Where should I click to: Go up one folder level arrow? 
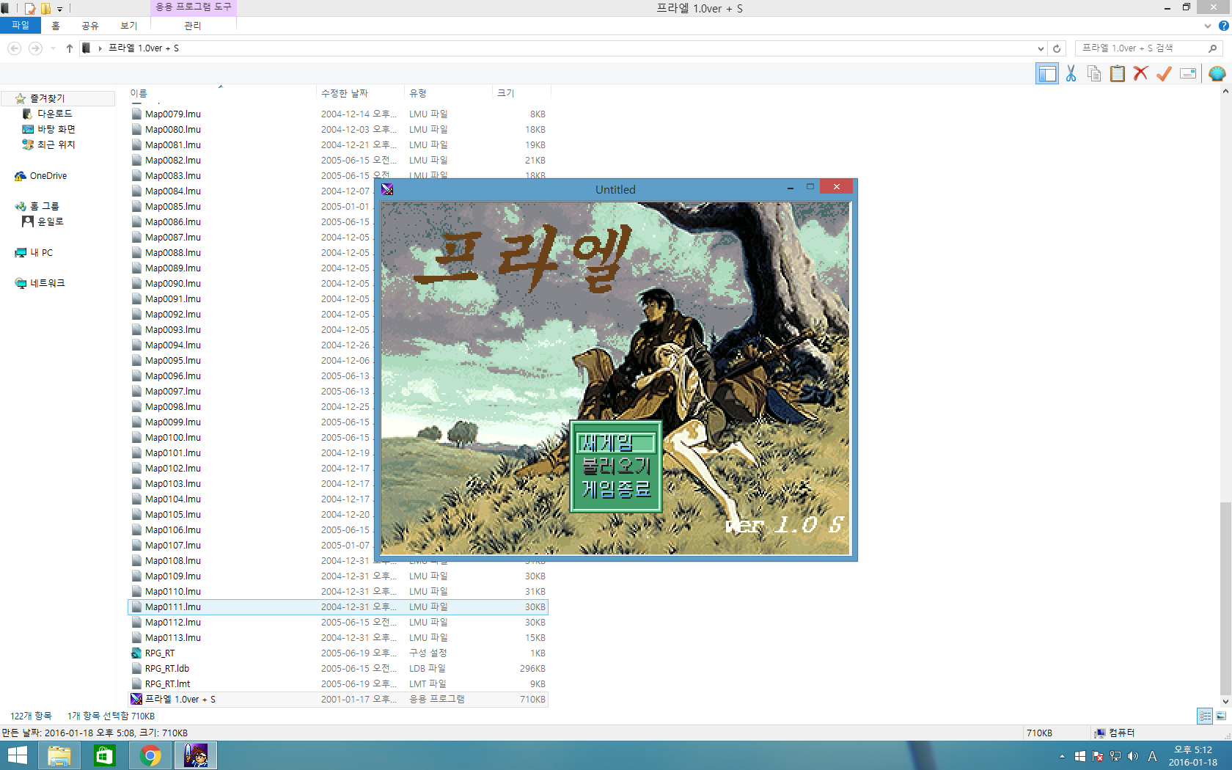pos(70,48)
